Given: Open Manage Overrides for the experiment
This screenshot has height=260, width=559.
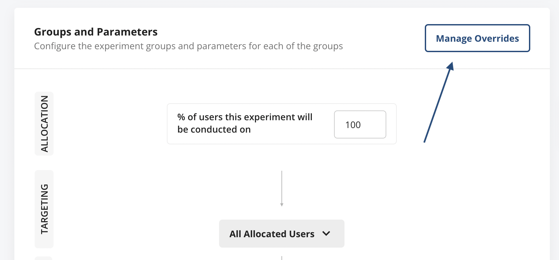Looking at the screenshot, I should click(477, 38).
